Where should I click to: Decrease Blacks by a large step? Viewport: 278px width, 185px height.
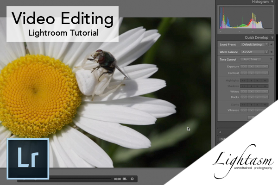(x=244, y=97)
